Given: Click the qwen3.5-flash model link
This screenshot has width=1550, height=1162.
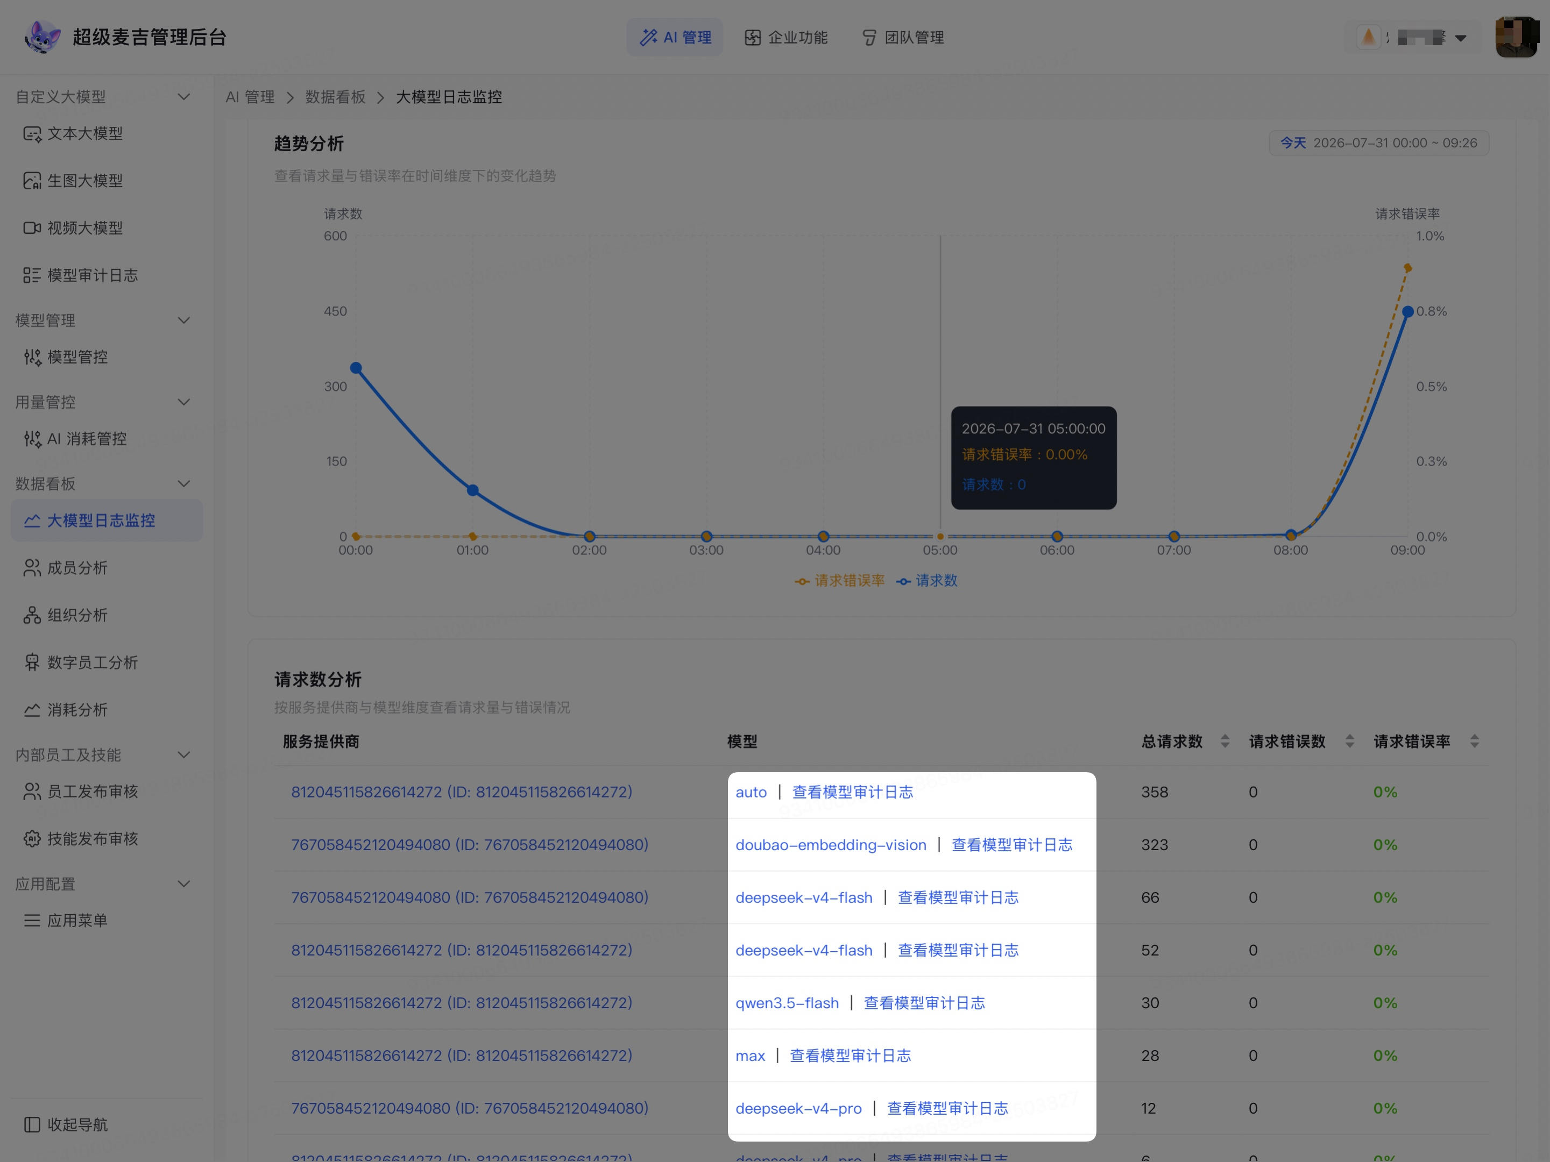Looking at the screenshot, I should click(786, 1003).
